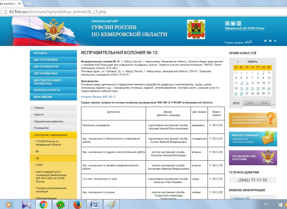287x209 pixels.
Task: Open the ПРОТИВОДЕЙСТВИЕ КОРРУПЦИИ banner
Action: (253, 158)
